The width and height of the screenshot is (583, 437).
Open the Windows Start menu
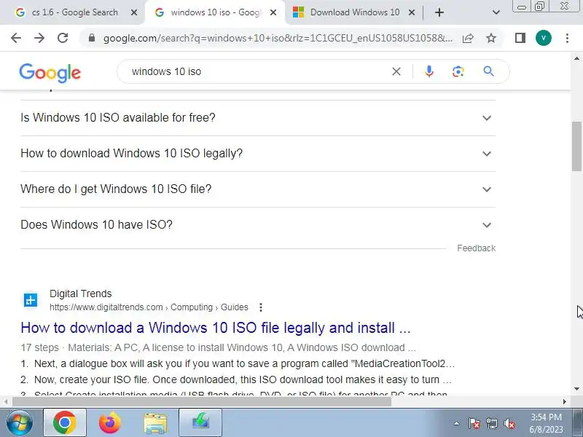pyautogui.click(x=20, y=422)
